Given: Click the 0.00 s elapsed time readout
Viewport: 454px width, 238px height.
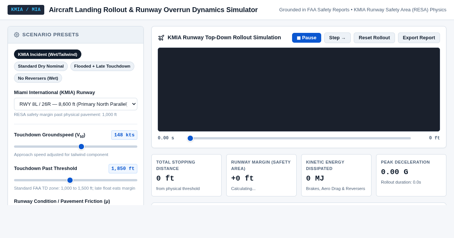Looking at the screenshot, I should coord(166,138).
